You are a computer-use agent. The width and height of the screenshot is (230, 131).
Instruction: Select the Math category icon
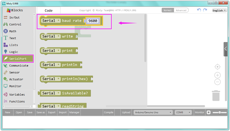tap(5, 31)
